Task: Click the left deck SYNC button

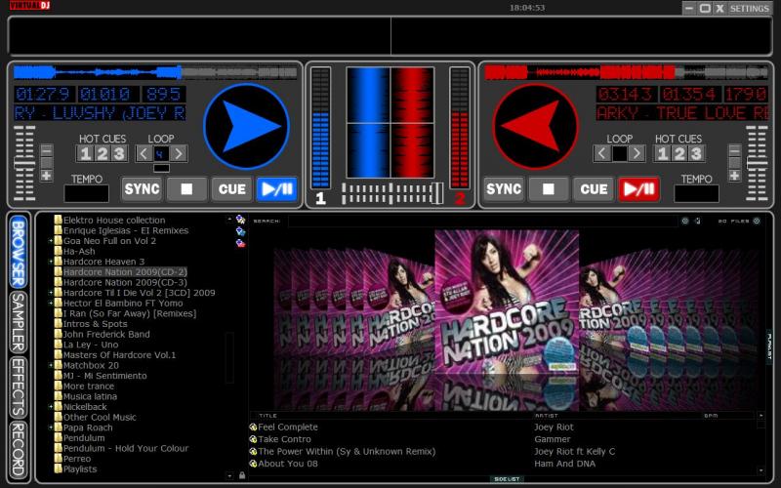Action: [x=142, y=189]
